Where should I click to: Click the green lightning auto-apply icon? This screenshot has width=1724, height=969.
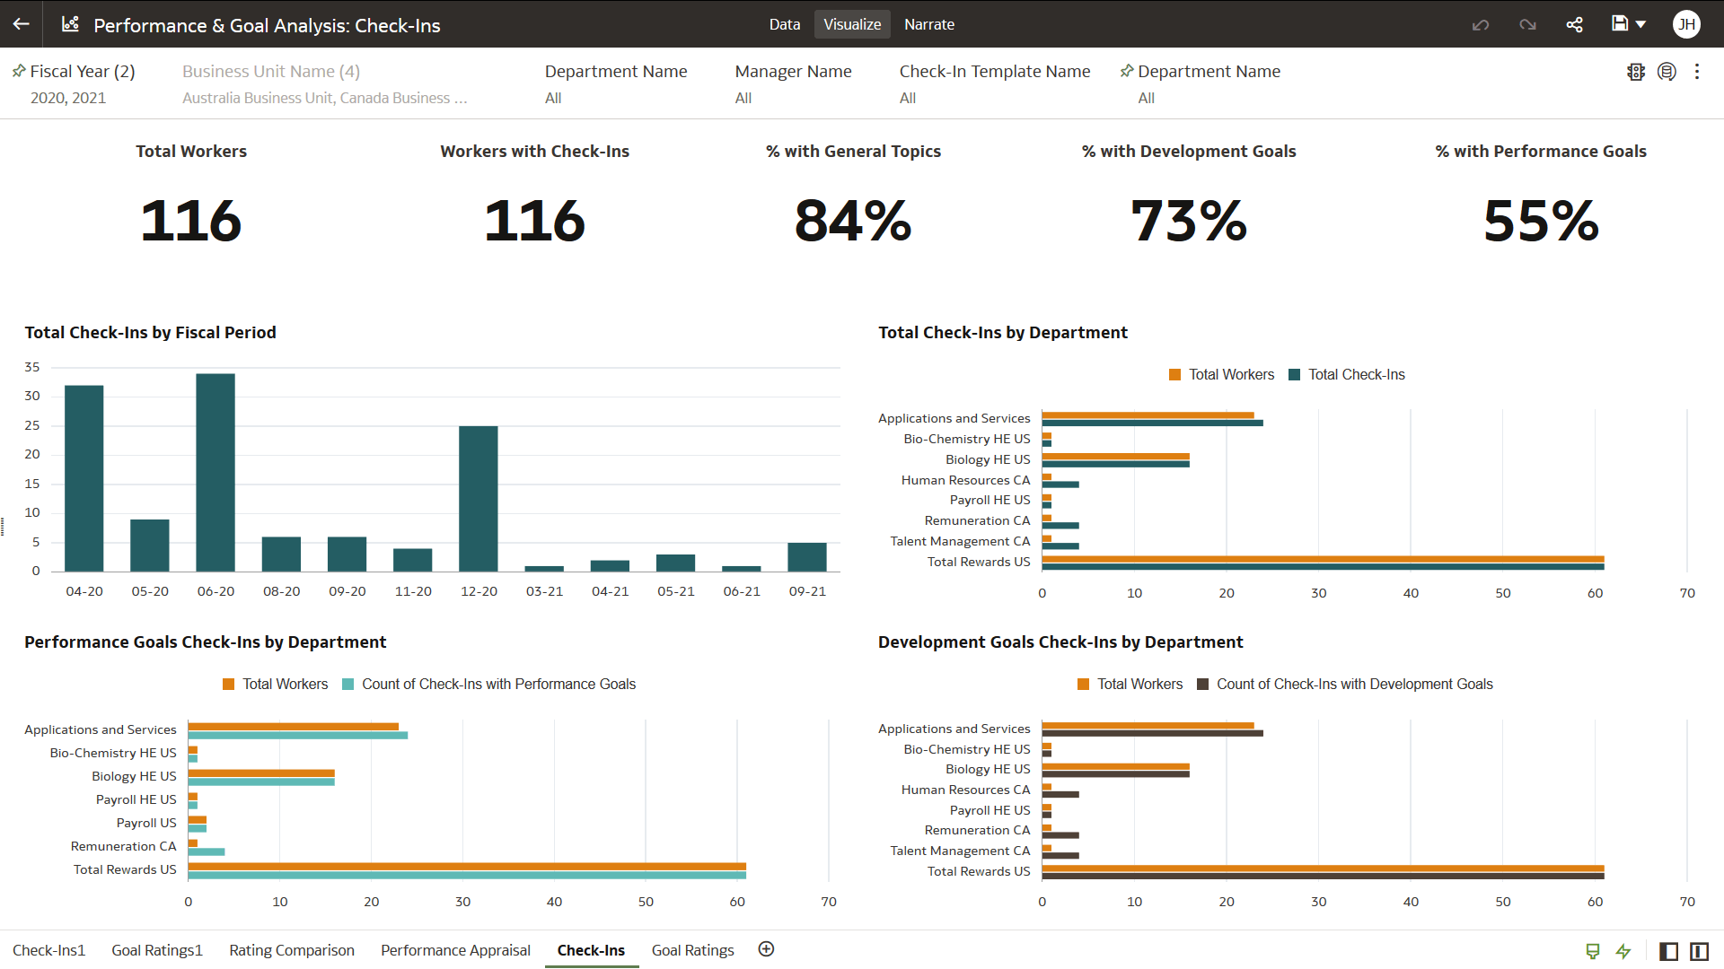click(x=1623, y=951)
